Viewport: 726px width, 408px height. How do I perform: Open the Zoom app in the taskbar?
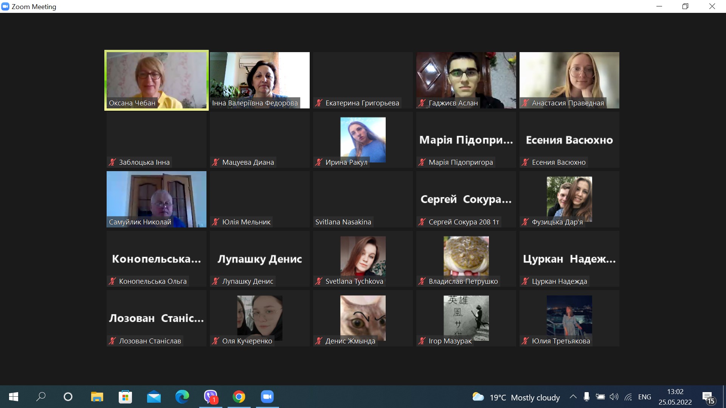pos(267,397)
